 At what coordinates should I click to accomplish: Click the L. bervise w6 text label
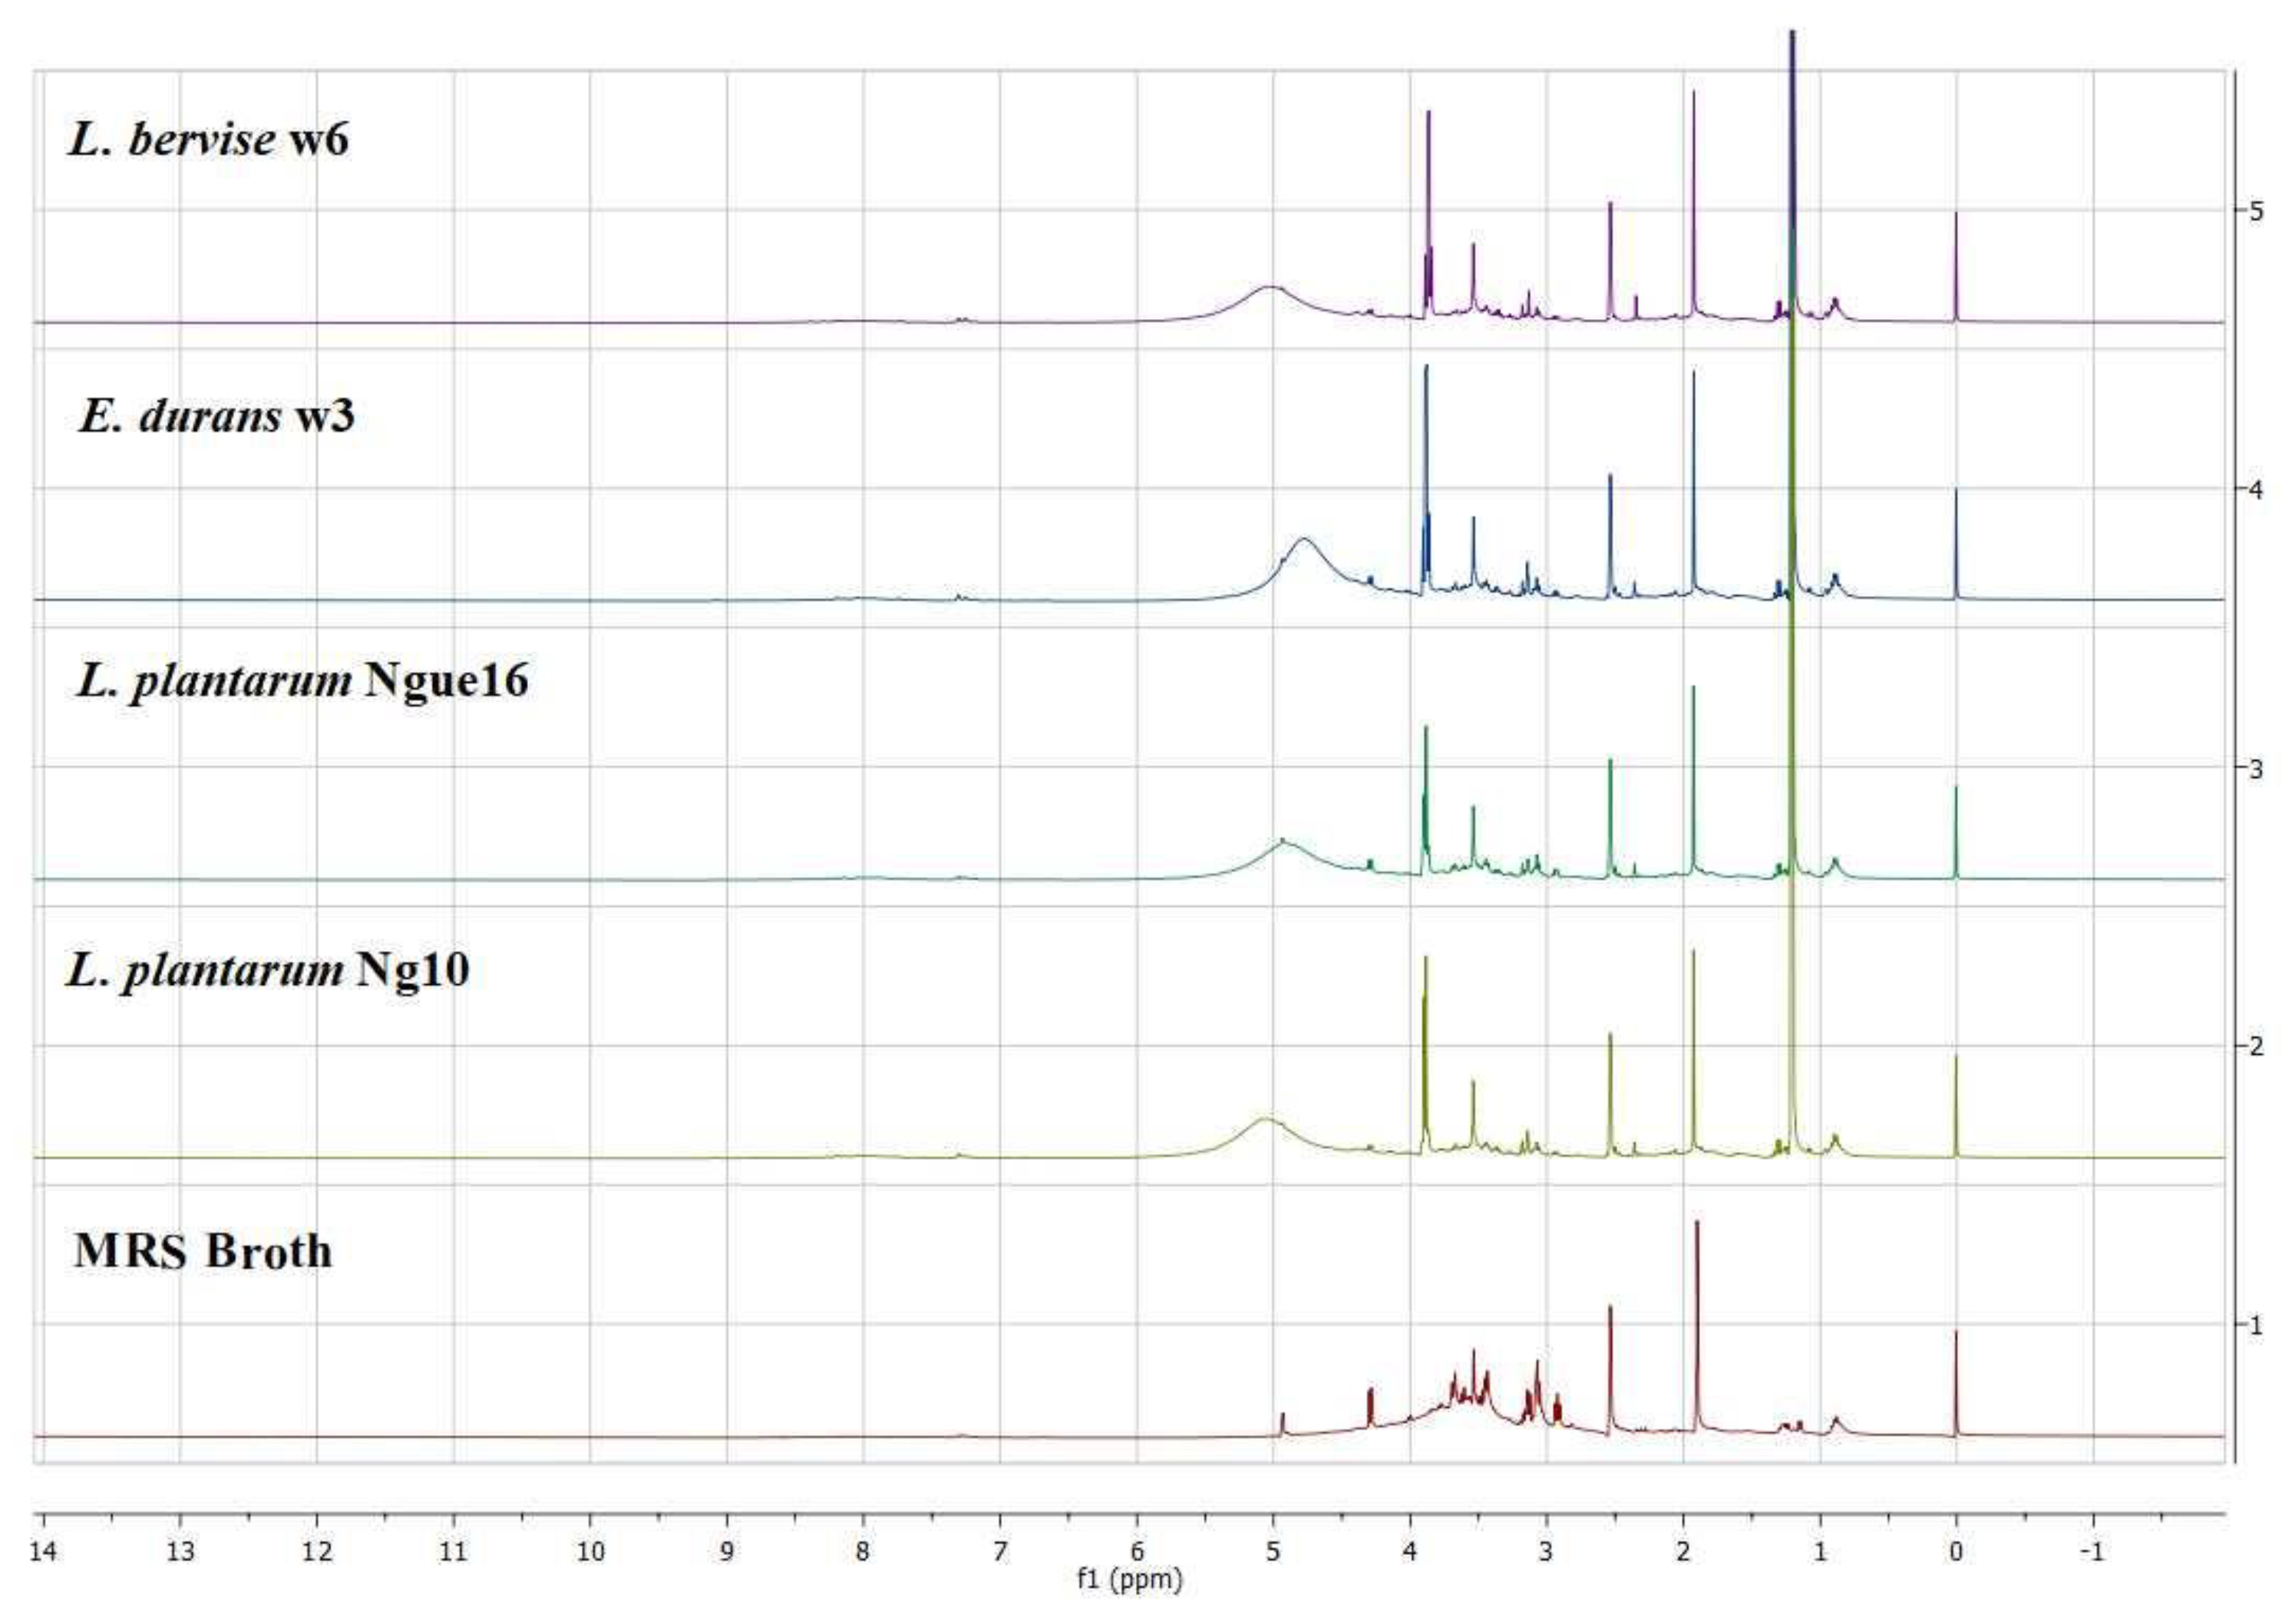click(210, 140)
